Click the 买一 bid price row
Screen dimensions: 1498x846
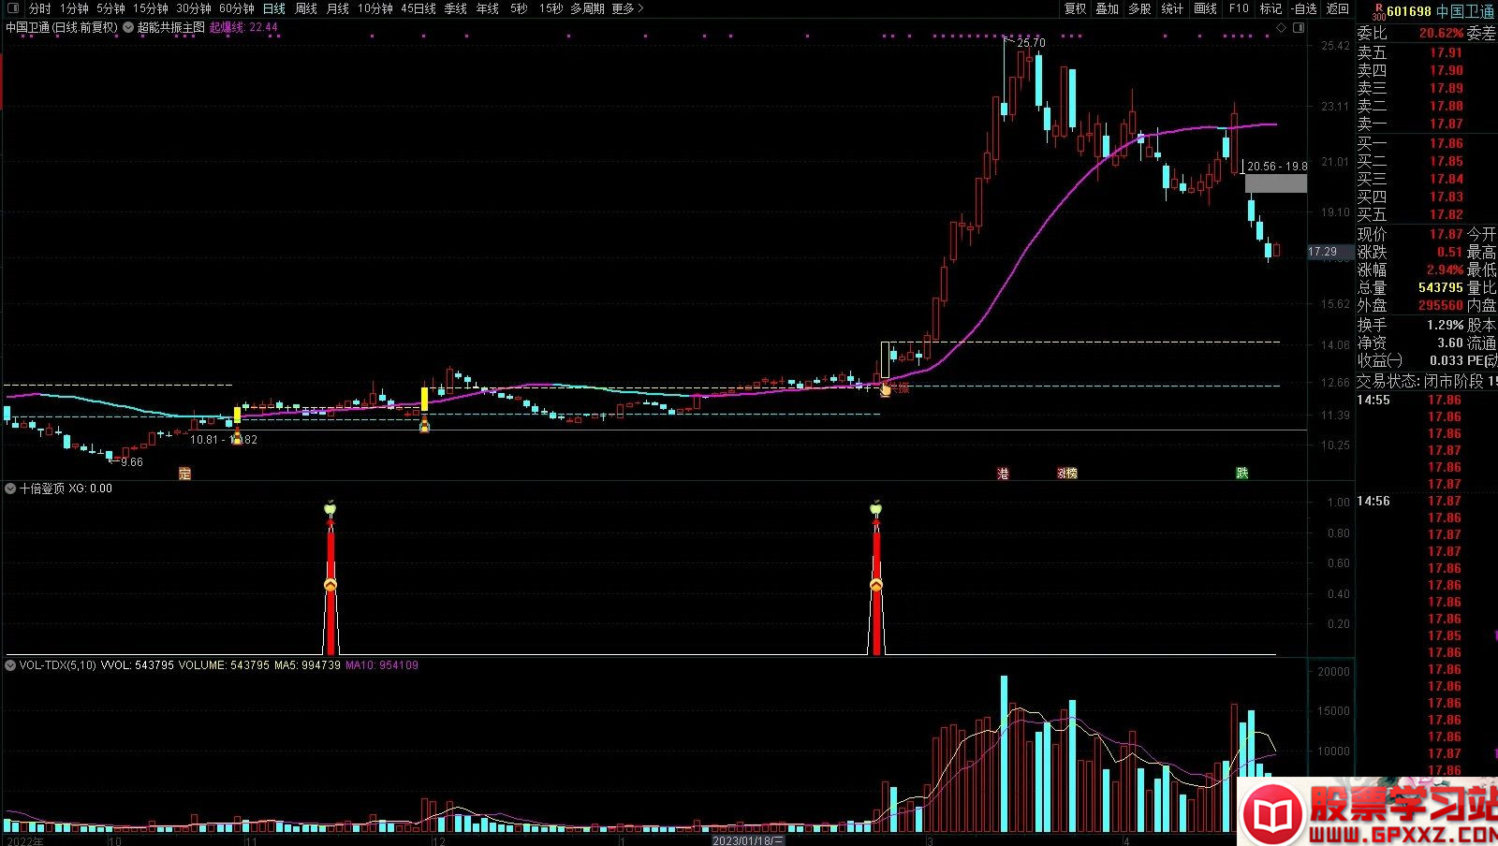(1427, 143)
